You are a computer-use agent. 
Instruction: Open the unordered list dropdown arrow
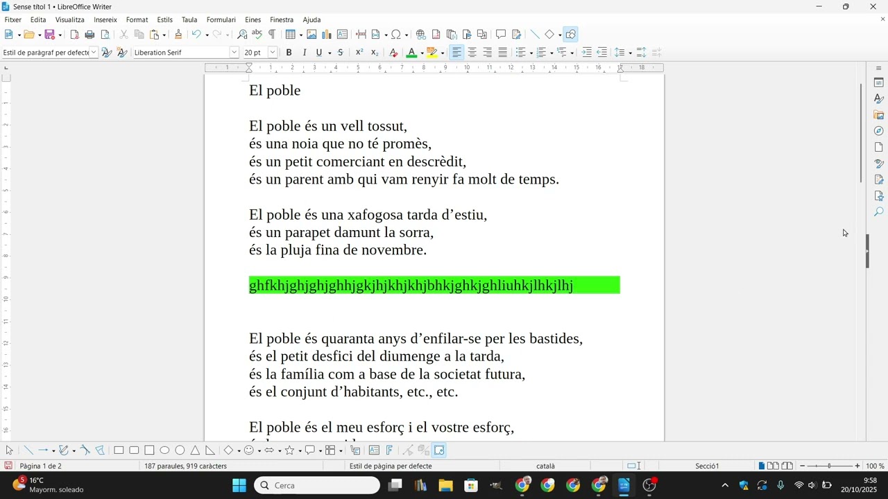(531, 53)
